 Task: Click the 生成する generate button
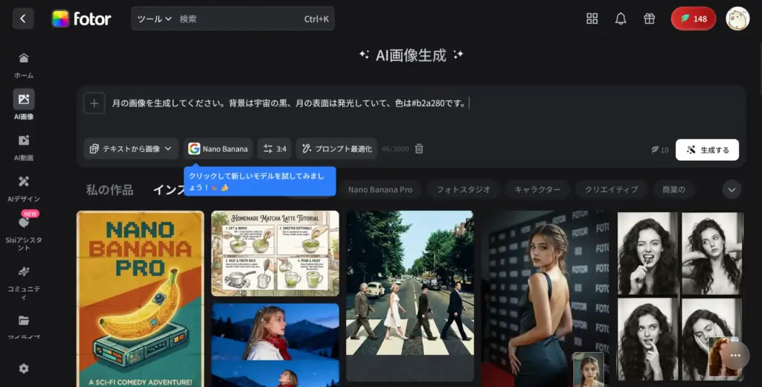coord(707,150)
